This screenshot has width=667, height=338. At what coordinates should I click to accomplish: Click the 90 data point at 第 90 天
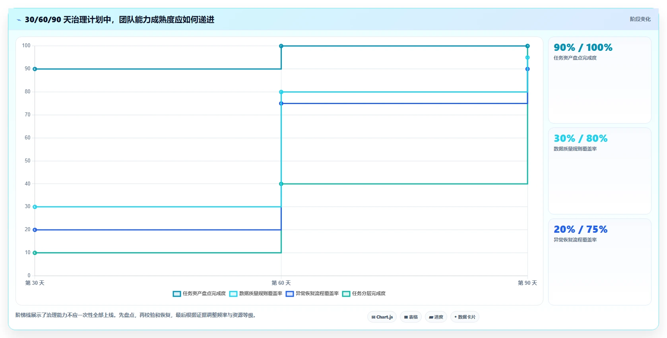[x=527, y=69]
